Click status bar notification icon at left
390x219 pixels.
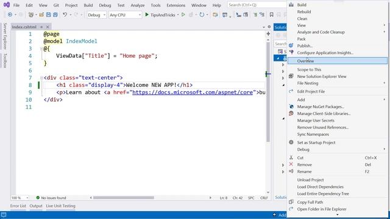4,215
